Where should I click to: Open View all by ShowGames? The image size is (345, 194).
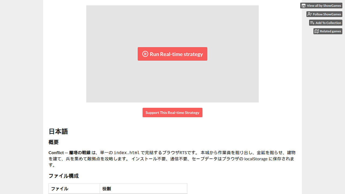pos(321,6)
